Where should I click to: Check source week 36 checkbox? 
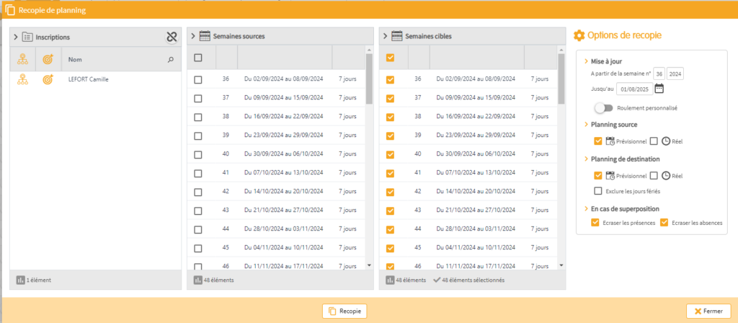(198, 79)
